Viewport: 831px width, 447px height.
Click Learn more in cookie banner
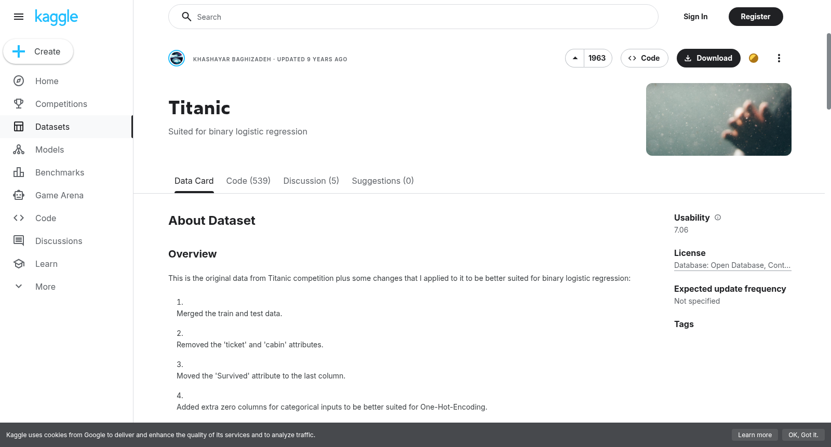coord(755,435)
